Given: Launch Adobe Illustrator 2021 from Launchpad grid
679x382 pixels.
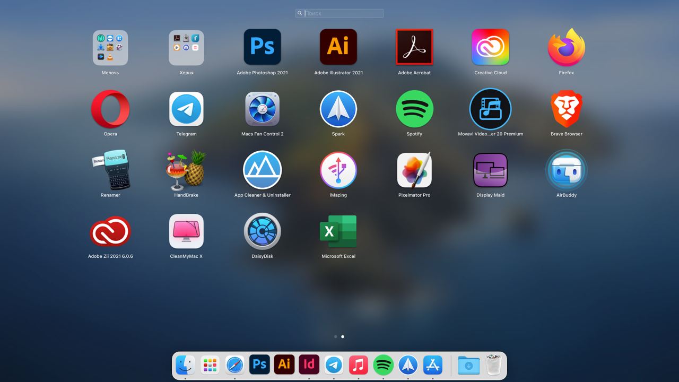Looking at the screenshot, I should coord(338,47).
